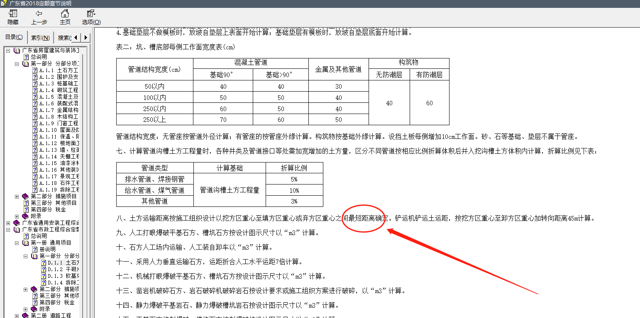Image resolution: width=640 pixels, height=318 pixels.
Task: Click the 有防潮层 header cell
Action: pos(430,75)
